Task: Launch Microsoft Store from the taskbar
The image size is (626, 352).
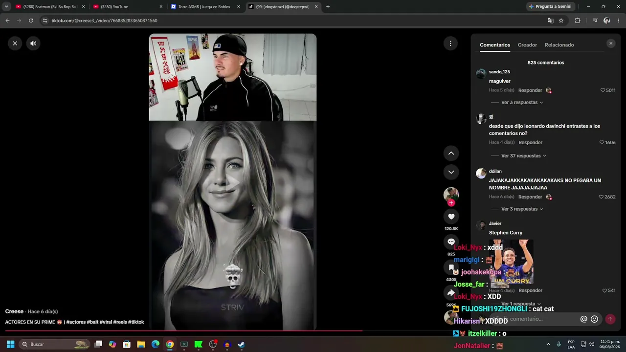Action: coord(127,344)
